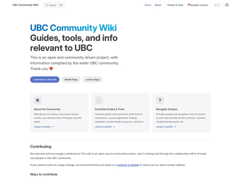
Task: Select the About the Community card title
Action: [x=47, y=109]
